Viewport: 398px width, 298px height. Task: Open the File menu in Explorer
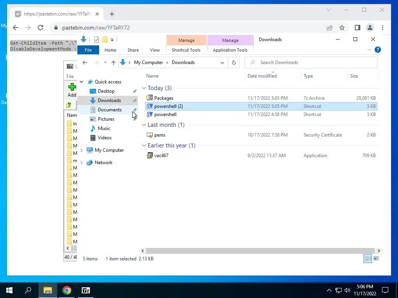point(88,50)
